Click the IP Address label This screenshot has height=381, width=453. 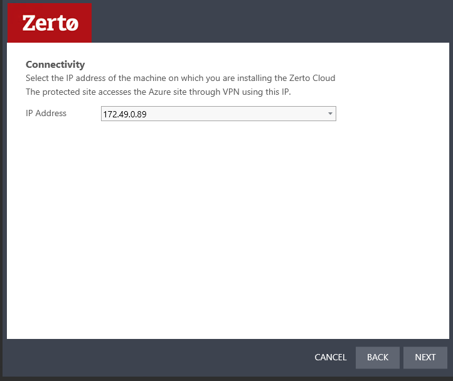pyautogui.click(x=46, y=113)
